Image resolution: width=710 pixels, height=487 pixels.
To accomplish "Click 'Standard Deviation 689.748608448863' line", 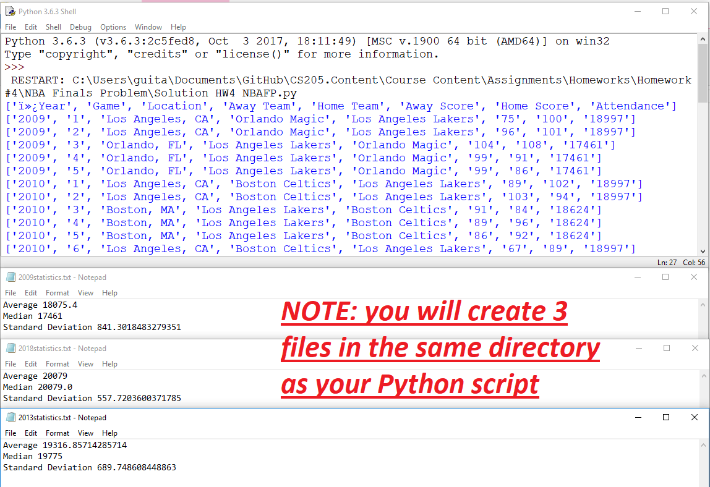I will (x=90, y=468).
